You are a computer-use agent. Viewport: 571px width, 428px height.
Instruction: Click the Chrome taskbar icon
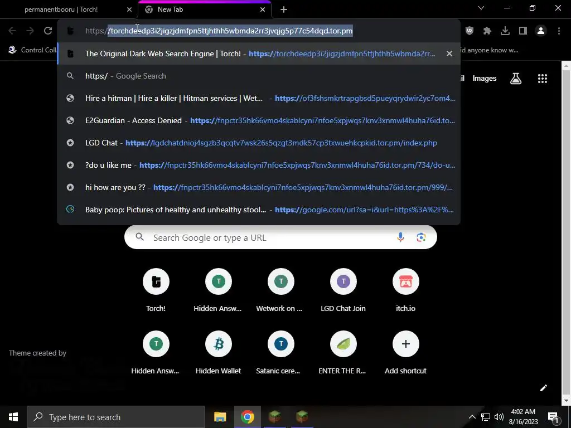tap(247, 417)
